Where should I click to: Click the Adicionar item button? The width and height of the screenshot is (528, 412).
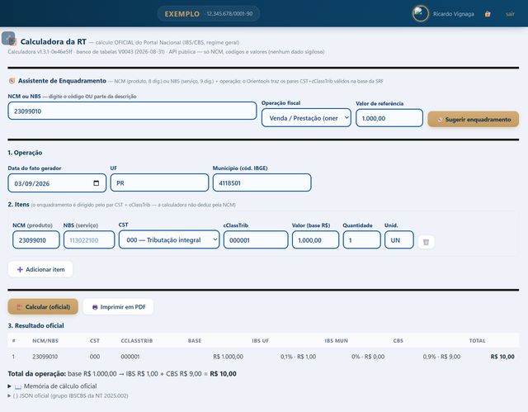[x=40, y=269]
